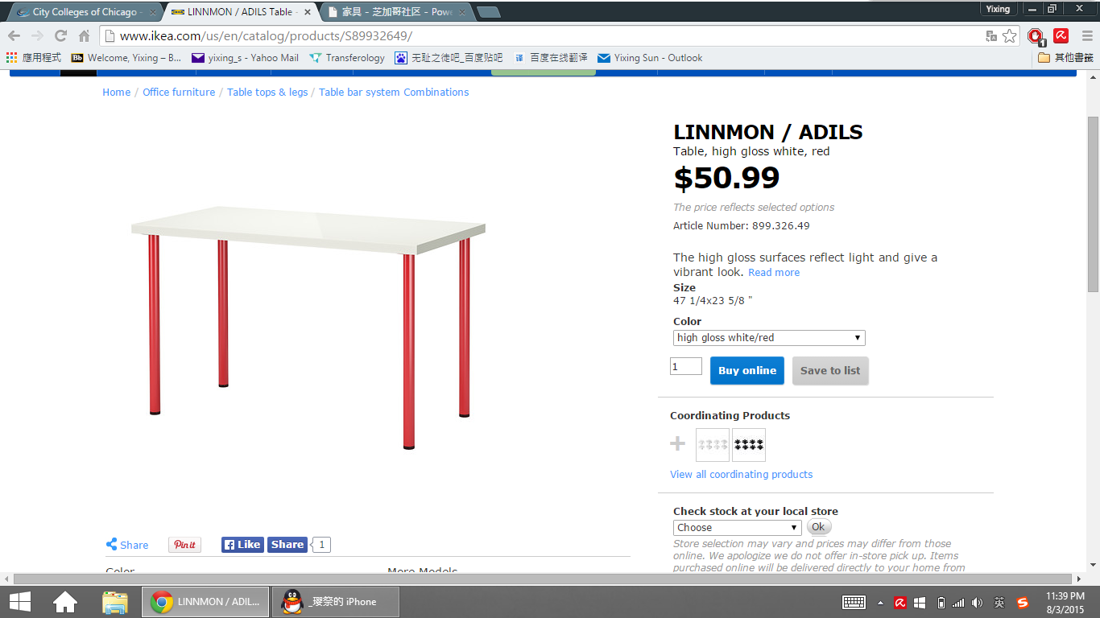Open View all coordinating products link

(741, 475)
